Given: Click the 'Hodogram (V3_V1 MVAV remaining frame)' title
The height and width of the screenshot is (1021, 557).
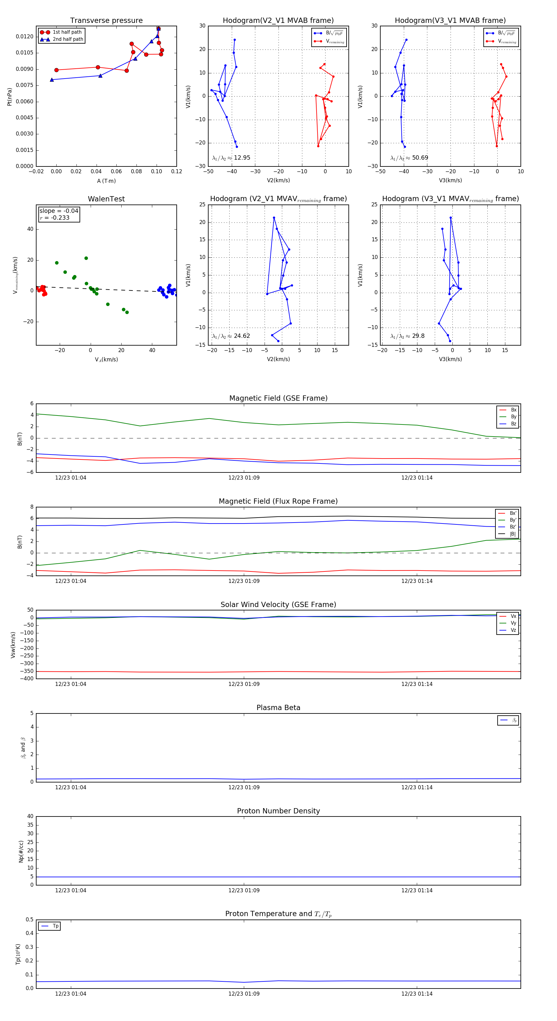Looking at the screenshot, I should pos(450,199).
